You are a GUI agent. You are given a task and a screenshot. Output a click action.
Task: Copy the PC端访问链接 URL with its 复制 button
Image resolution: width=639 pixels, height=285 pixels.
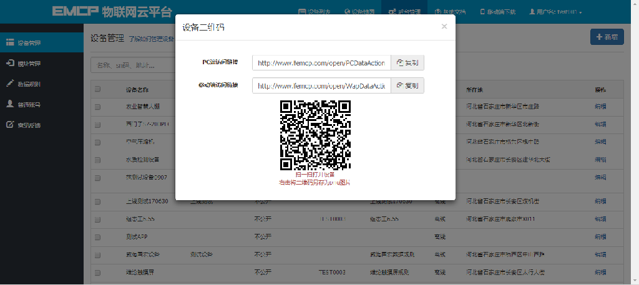pos(407,63)
